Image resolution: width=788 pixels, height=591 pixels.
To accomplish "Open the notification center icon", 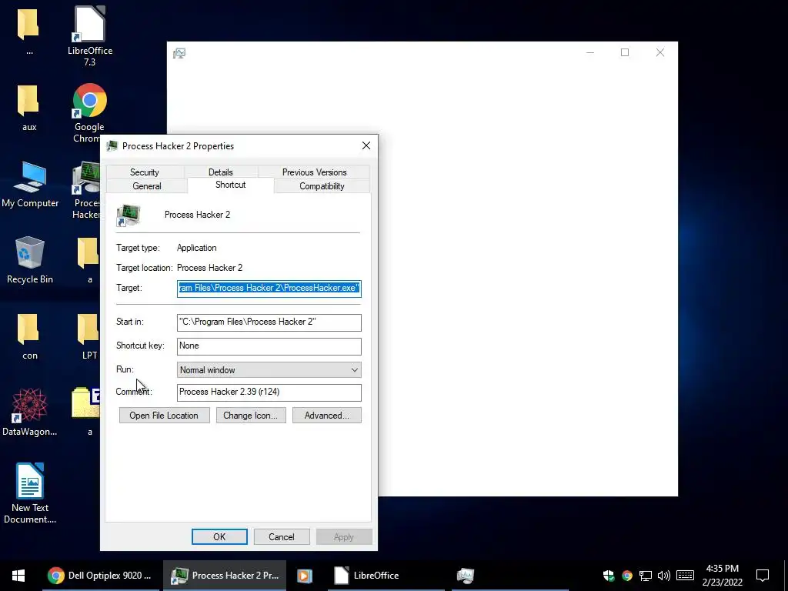I will 763,576.
